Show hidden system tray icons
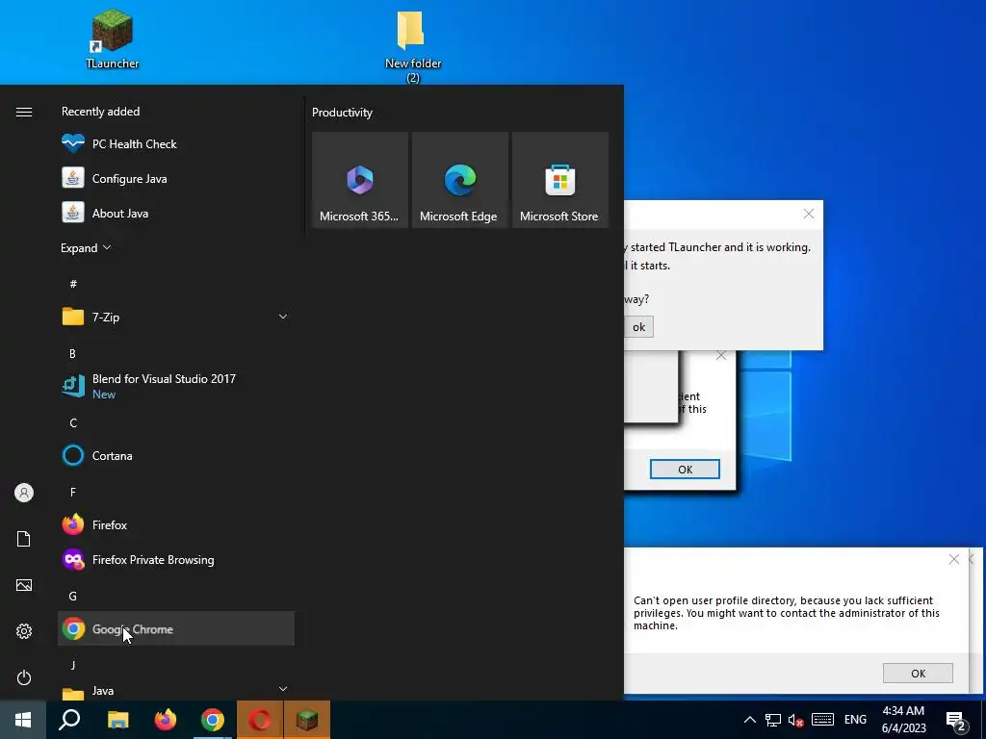The height and width of the screenshot is (739, 986). pos(749,720)
